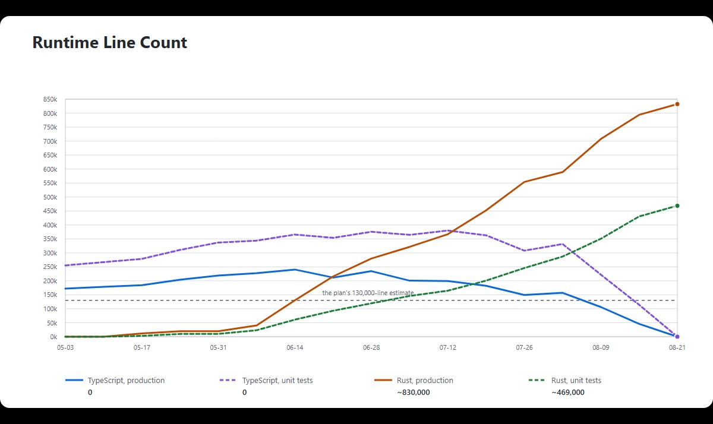Toggle the "TypeScript, production" legend entry
Viewport: 713px width, 424px height.
click(115, 381)
